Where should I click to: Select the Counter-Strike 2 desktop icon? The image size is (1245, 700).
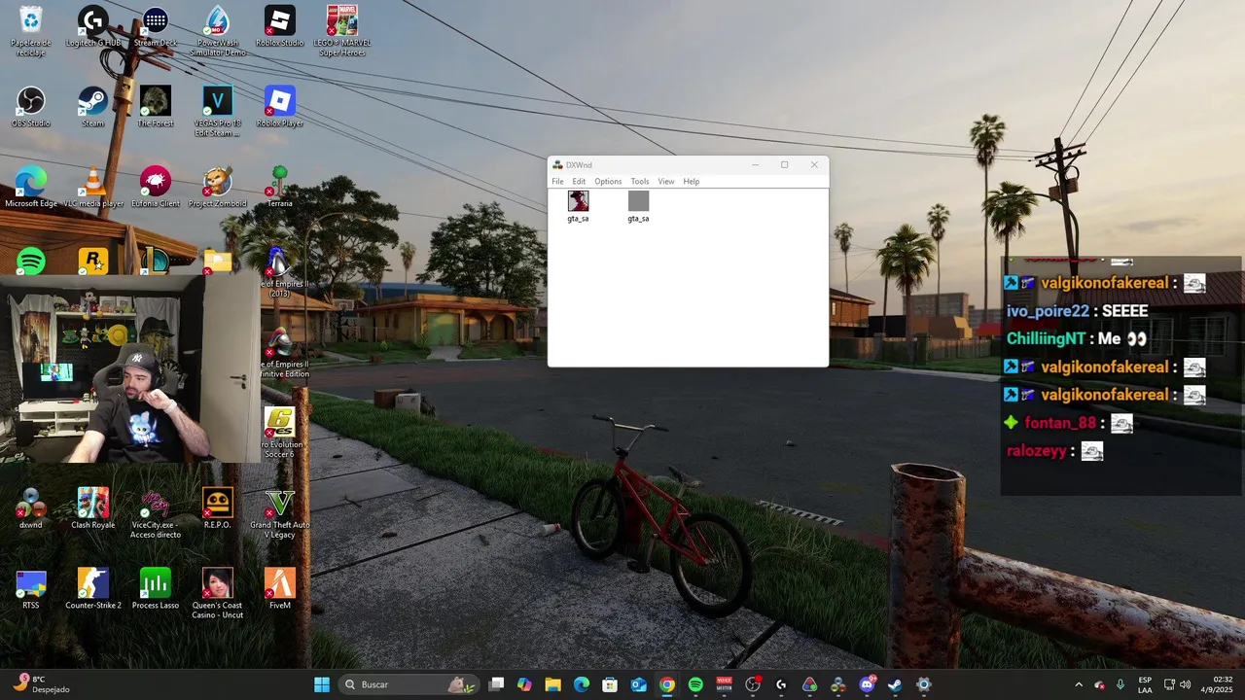[x=93, y=589]
